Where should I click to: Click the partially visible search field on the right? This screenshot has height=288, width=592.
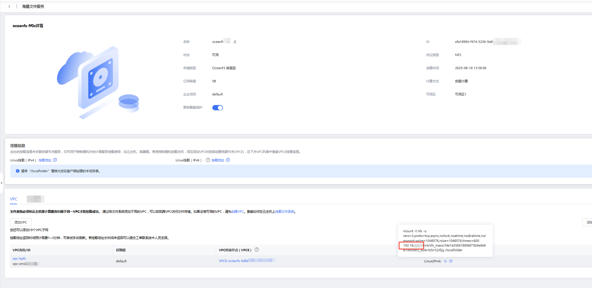tap(587, 222)
